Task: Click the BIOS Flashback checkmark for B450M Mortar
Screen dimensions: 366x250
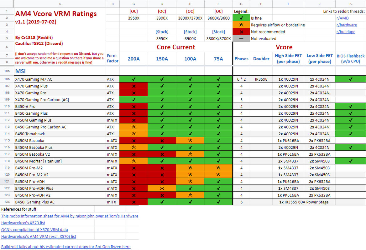Action: pos(351,161)
